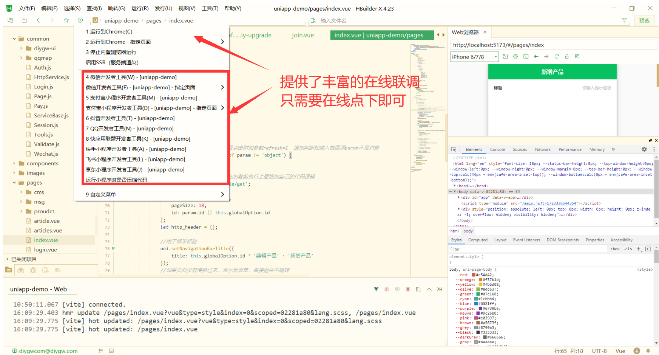Click the --red color swatch
659x355 pixels.
pyautogui.click(x=474, y=275)
